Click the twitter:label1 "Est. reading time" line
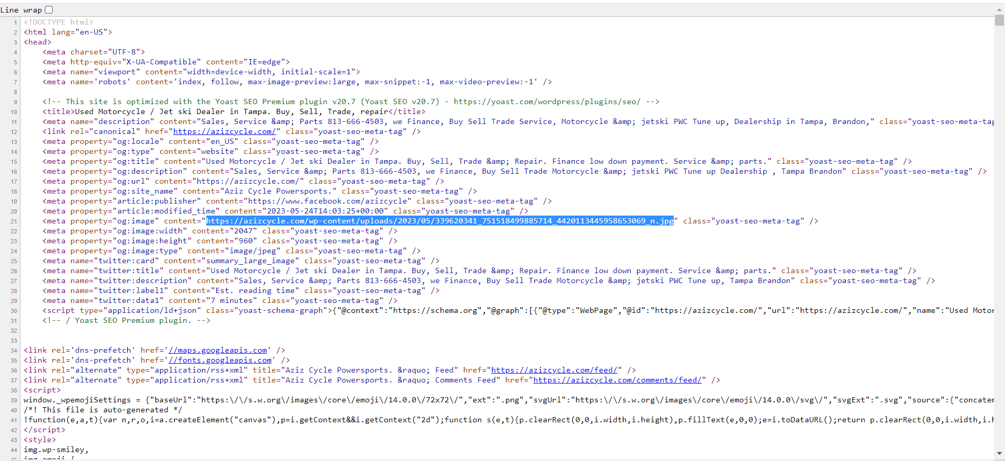The width and height of the screenshot is (1005, 461). pyautogui.click(x=241, y=290)
